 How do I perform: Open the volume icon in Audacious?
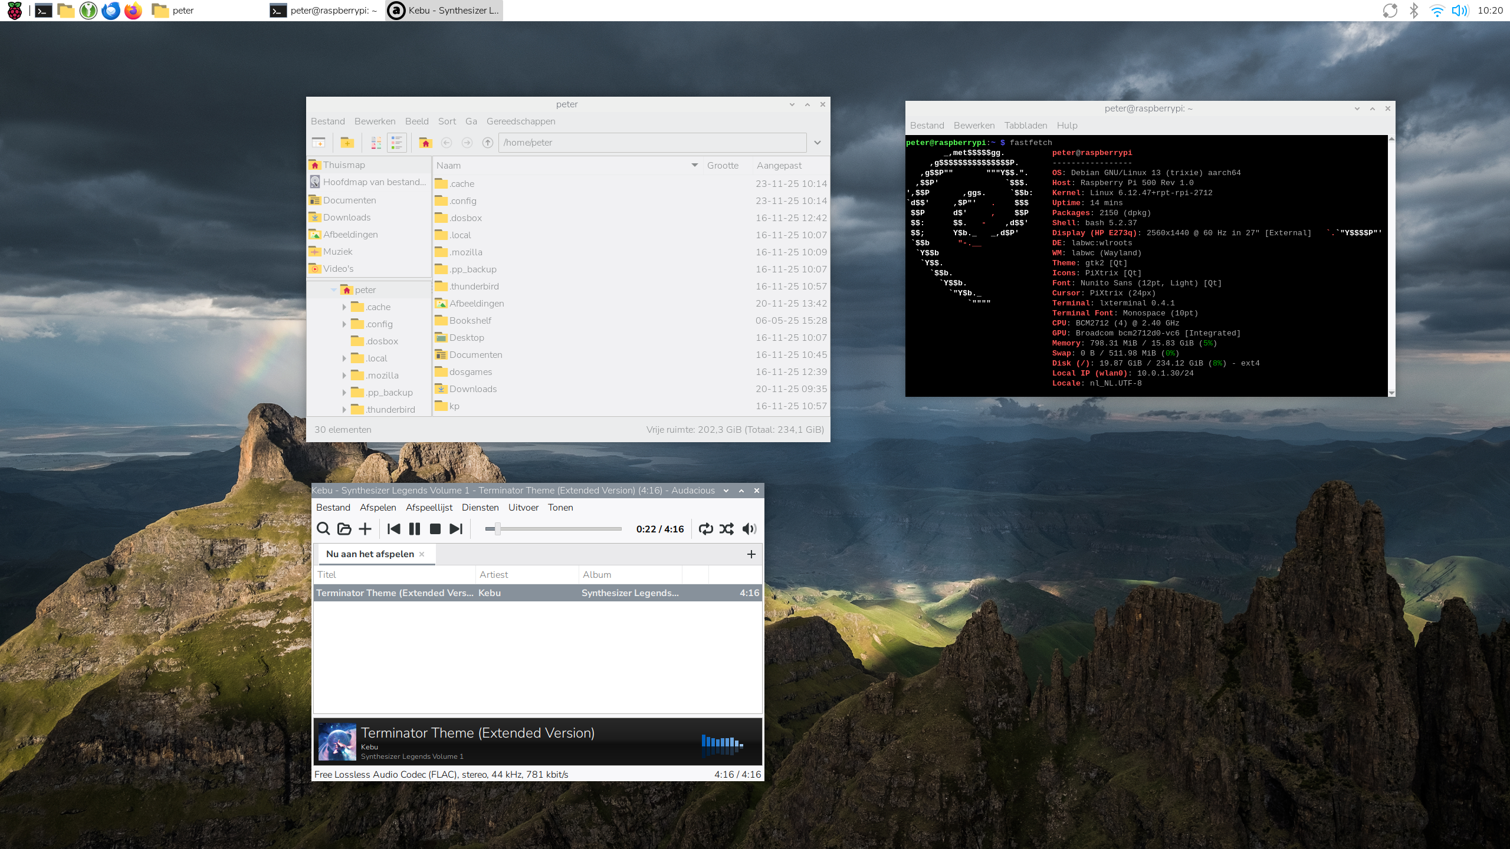click(x=750, y=529)
